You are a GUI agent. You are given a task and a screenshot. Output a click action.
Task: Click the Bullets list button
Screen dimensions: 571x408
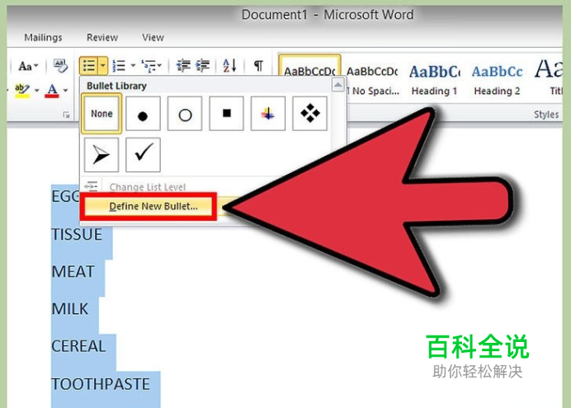pos(89,66)
